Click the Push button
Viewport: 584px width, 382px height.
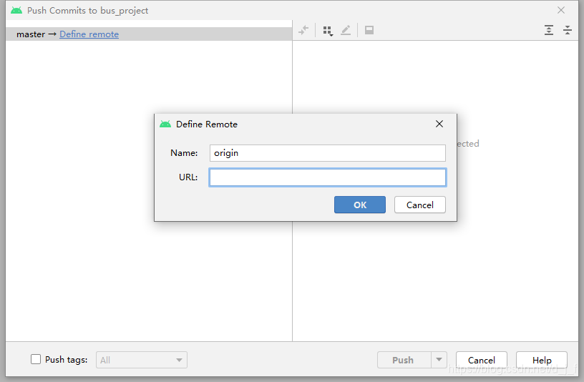pos(404,360)
